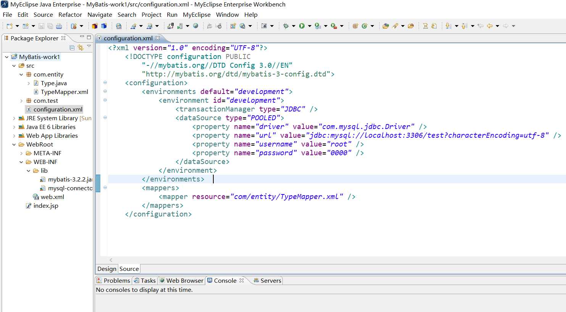The width and height of the screenshot is (566, 312).
Task: Toggle Link with Editor in Package Explorer
Action: [x=80, y=48]
